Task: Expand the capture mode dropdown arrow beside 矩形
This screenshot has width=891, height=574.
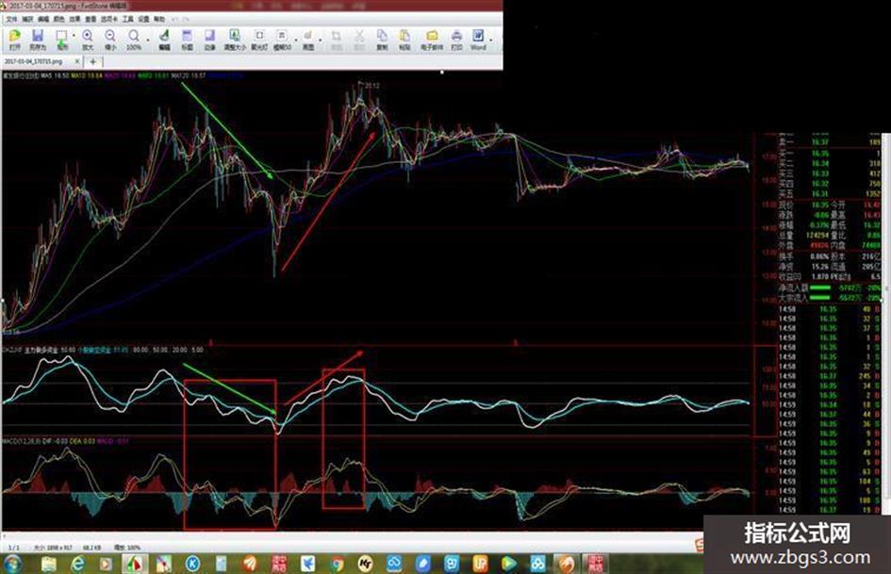Action: (74, 37)
